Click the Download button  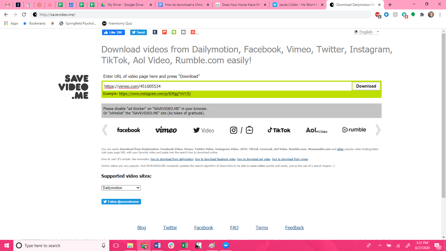[366, 86]
